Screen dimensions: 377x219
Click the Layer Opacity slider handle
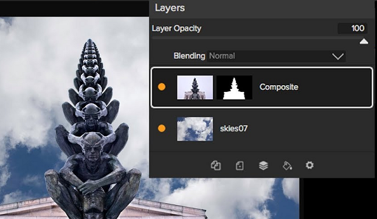[x=364, y=41]
